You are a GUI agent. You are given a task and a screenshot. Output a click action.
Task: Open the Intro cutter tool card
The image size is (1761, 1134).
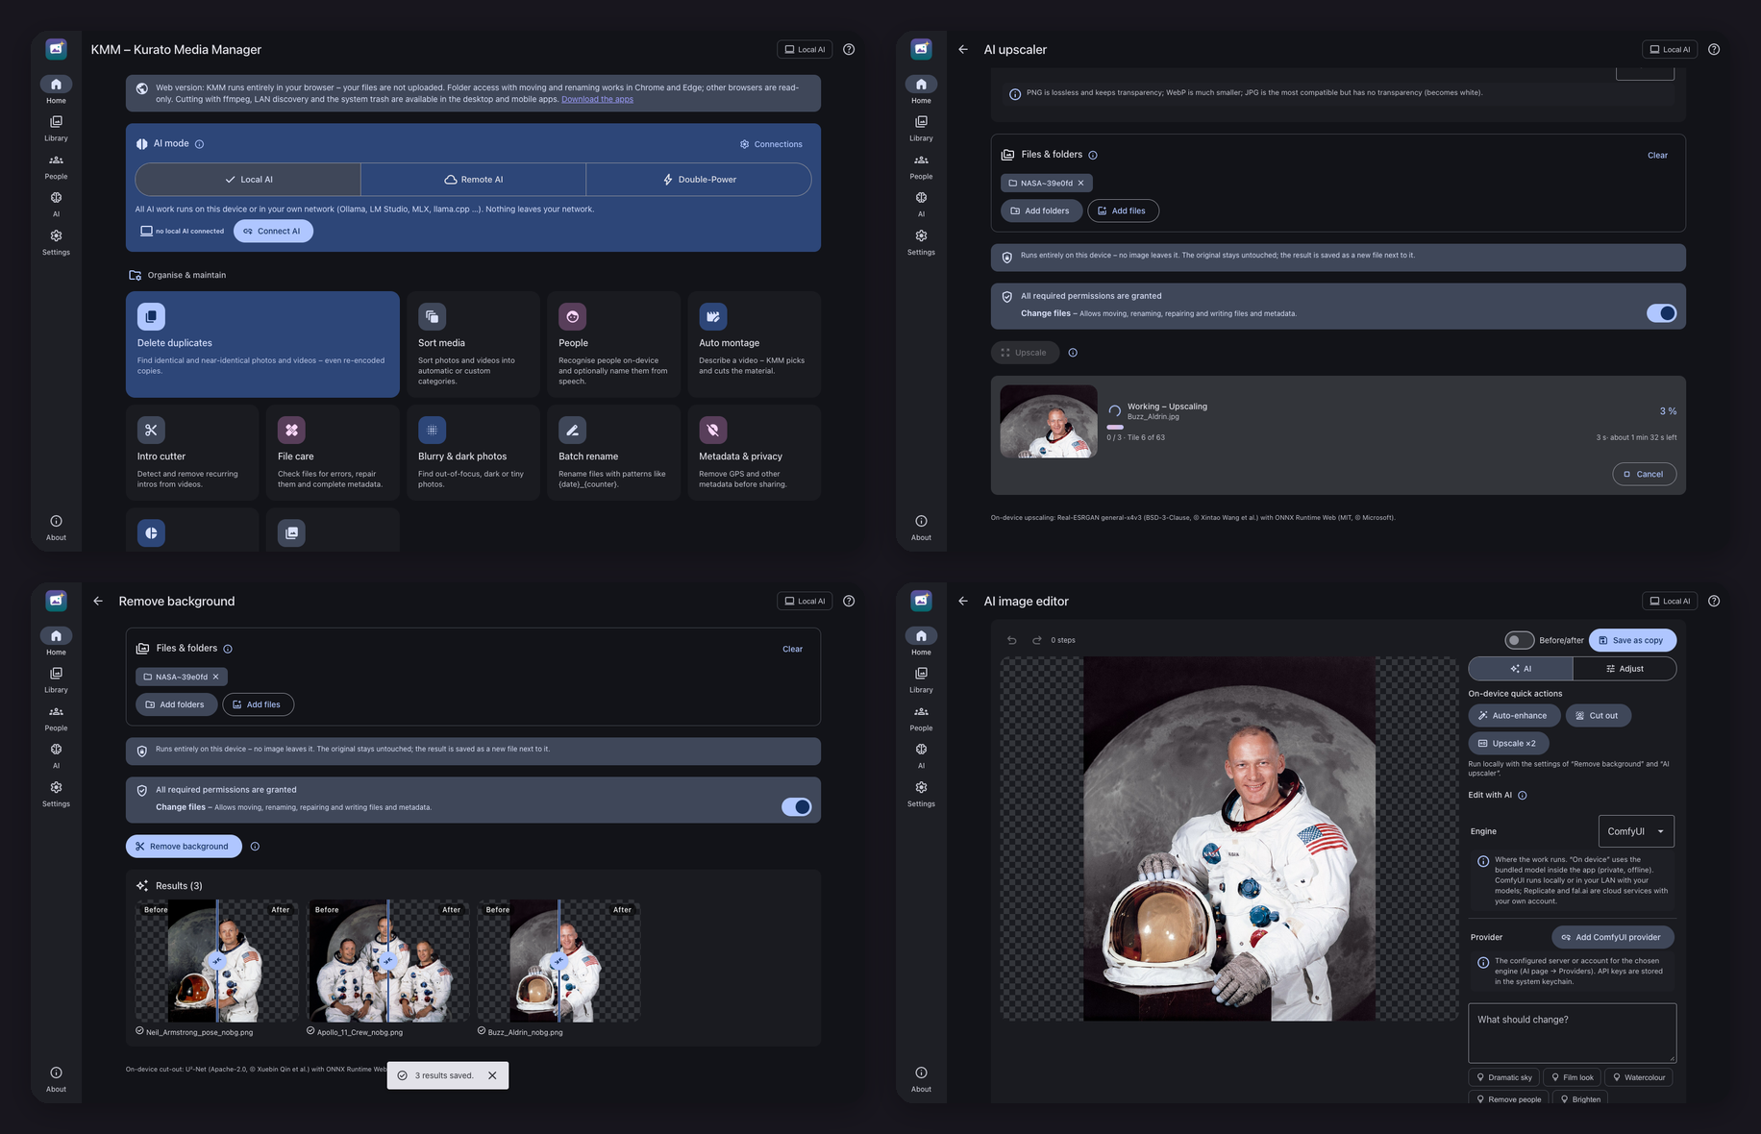[192, 453]
